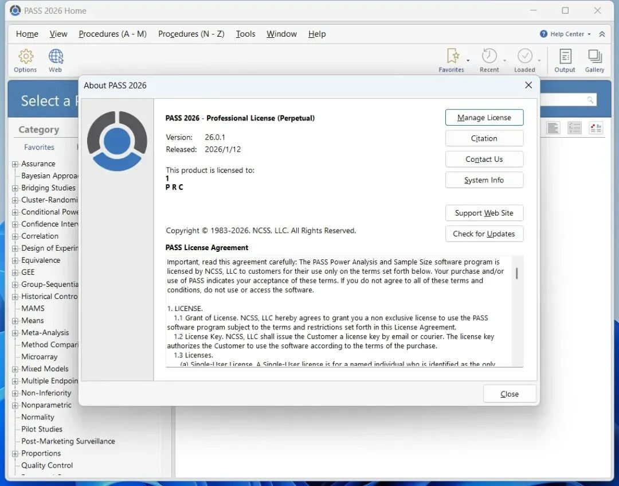
Task: Switch to the red-dotted thumbnail view icon
Action: click(596, 127)
